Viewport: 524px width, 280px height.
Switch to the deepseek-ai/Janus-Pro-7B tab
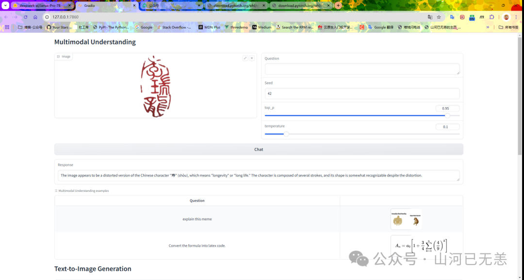(x=42, y=6)
